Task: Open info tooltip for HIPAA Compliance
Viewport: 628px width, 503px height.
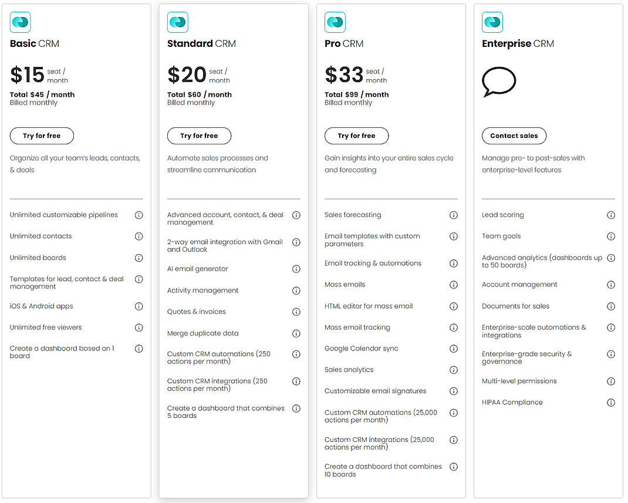Action: tap(611, 402)
